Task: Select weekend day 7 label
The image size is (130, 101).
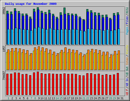Action: point(31,98)
